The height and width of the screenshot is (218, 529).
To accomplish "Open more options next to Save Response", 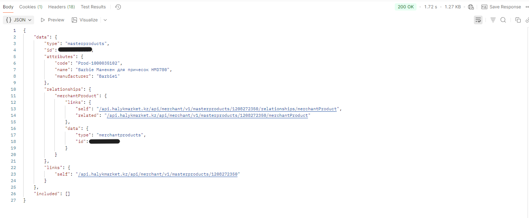I will pos(526,7).
